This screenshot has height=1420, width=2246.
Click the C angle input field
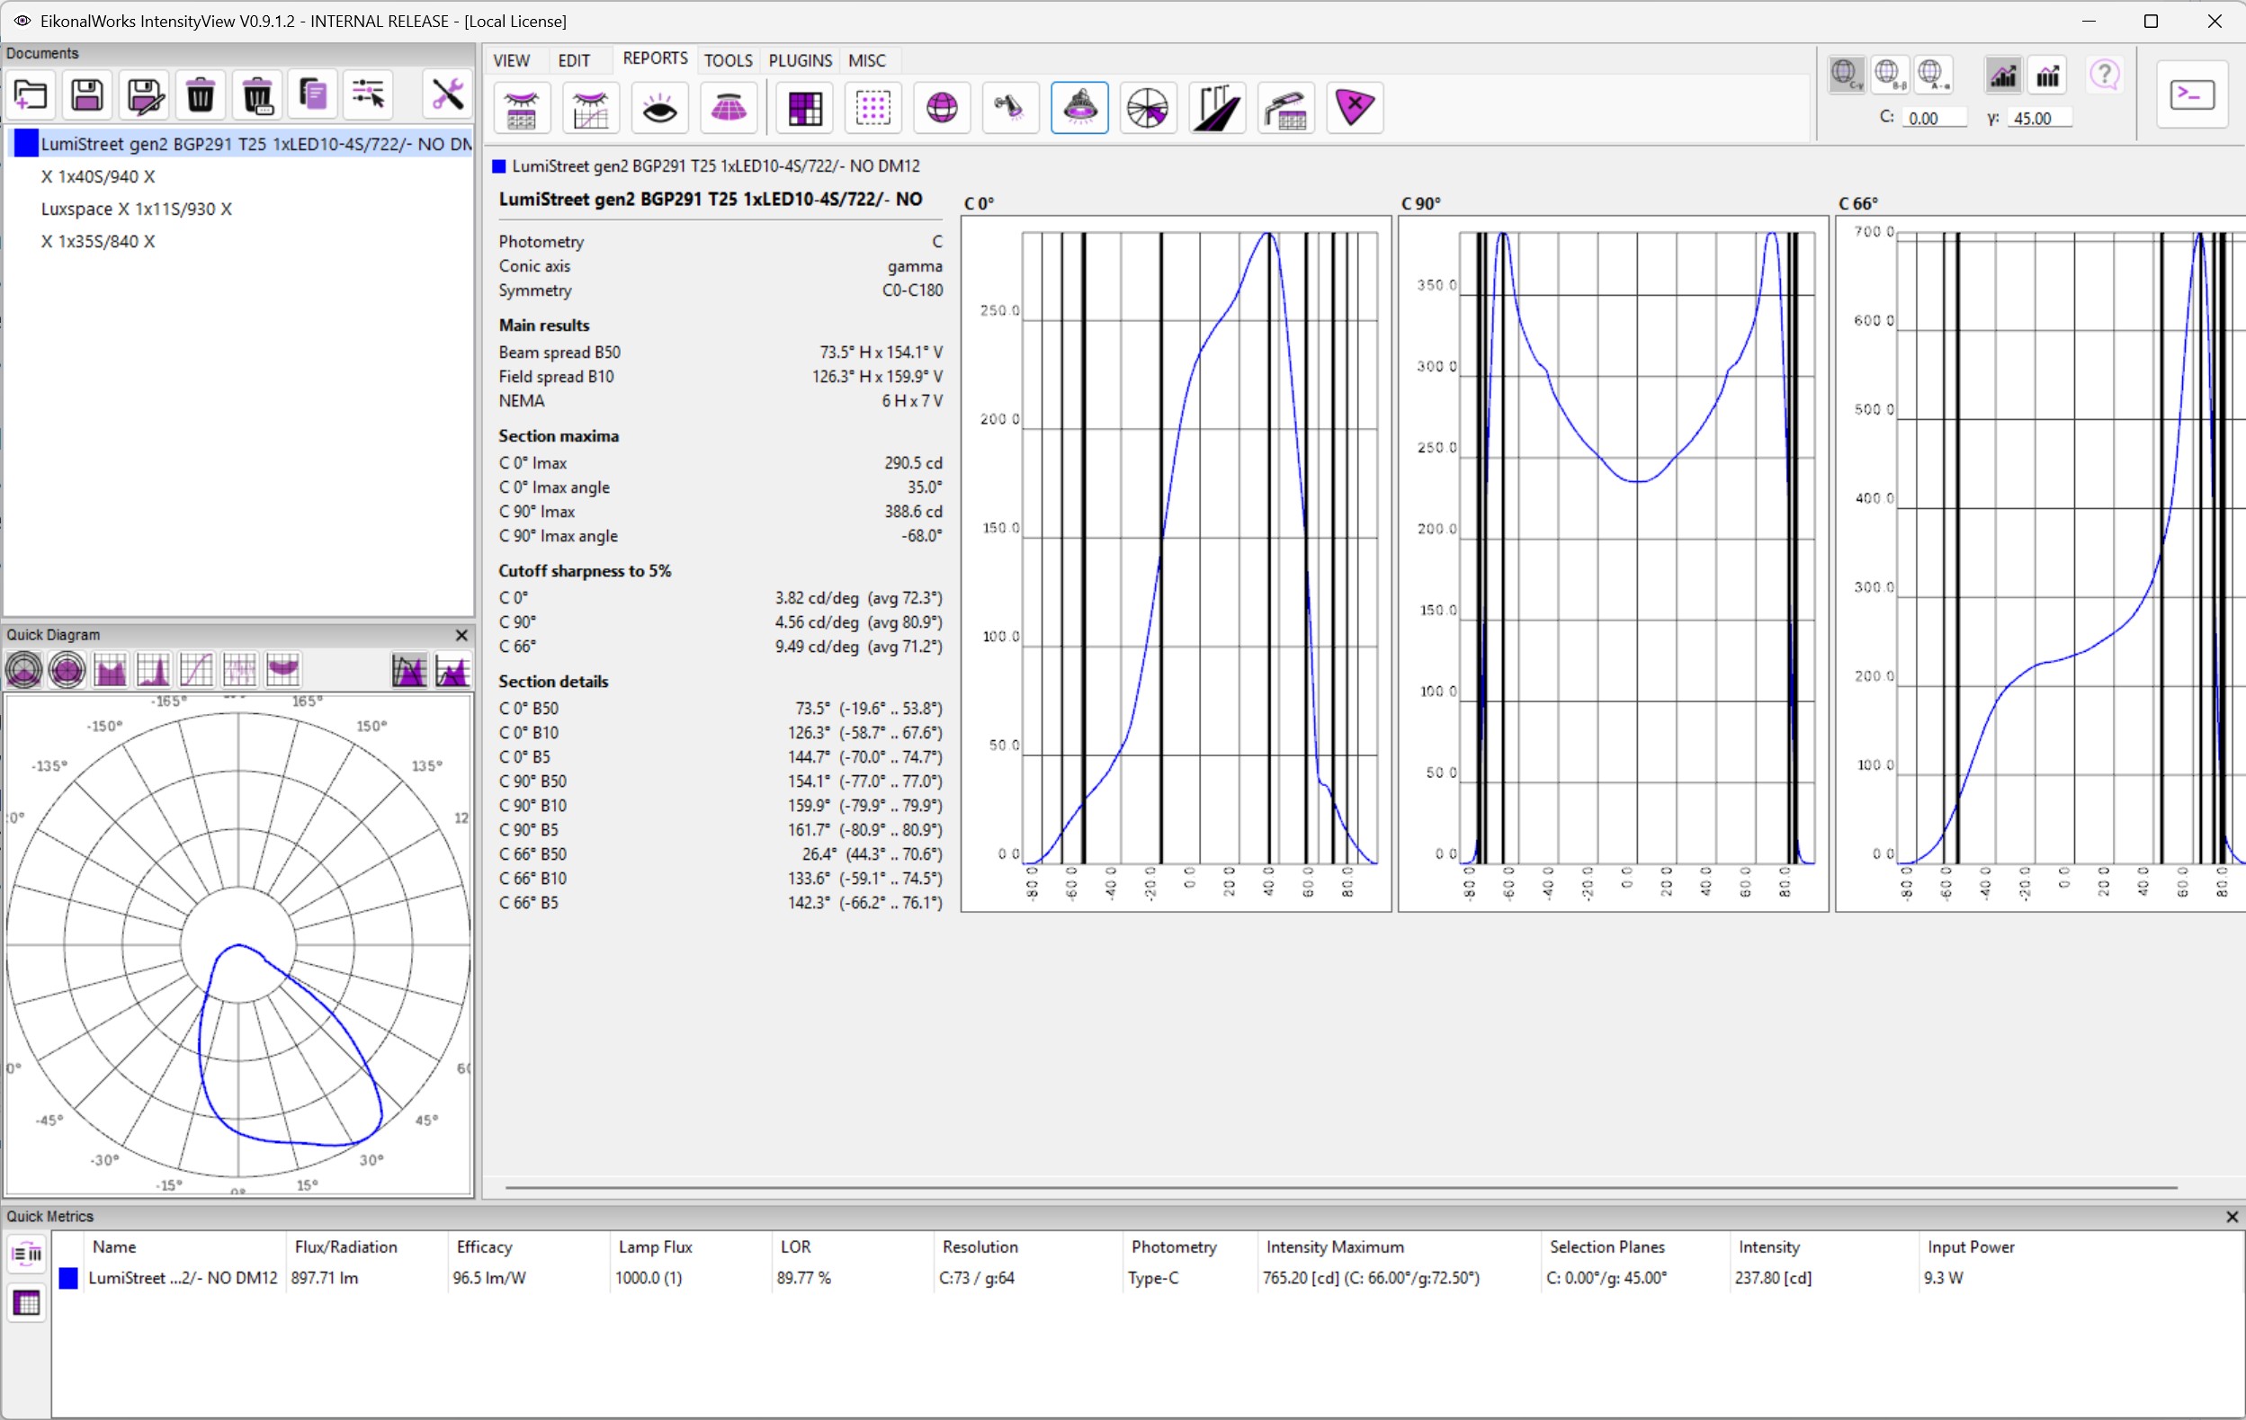point(1936,119)
